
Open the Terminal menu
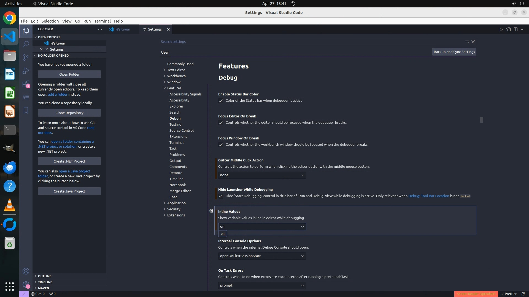[x=102, y=21]
